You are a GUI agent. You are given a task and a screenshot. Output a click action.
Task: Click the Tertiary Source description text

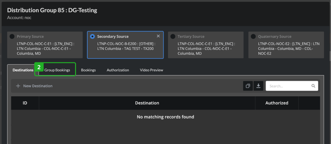[x=206, y=49]
